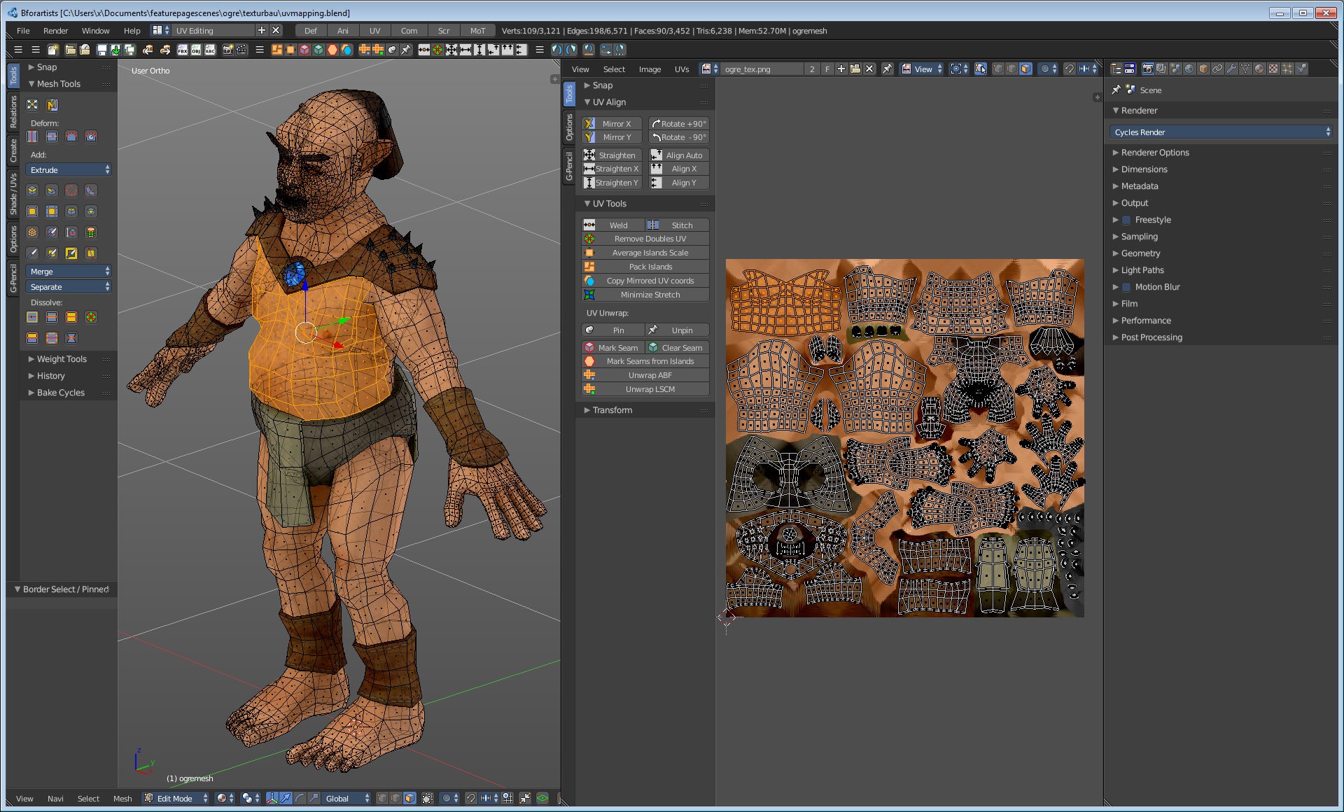Toggle the Freestyle checkbox
Viewport: 1344px width, 812px height.
1126,220
